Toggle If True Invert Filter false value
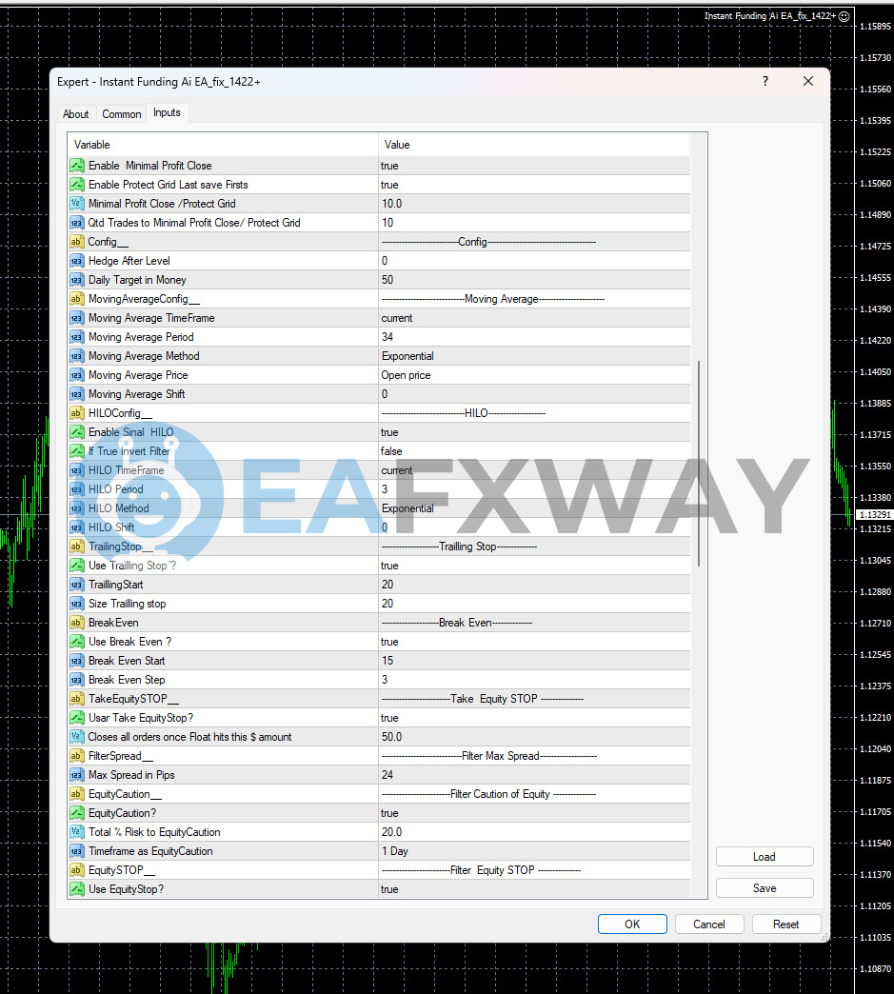894x994 pixels. click(534, 450)
